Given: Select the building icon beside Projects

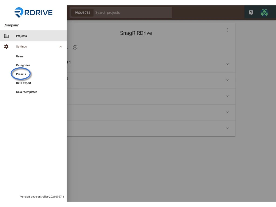Looking at the screenshot, I should click(x=6, y=36).
